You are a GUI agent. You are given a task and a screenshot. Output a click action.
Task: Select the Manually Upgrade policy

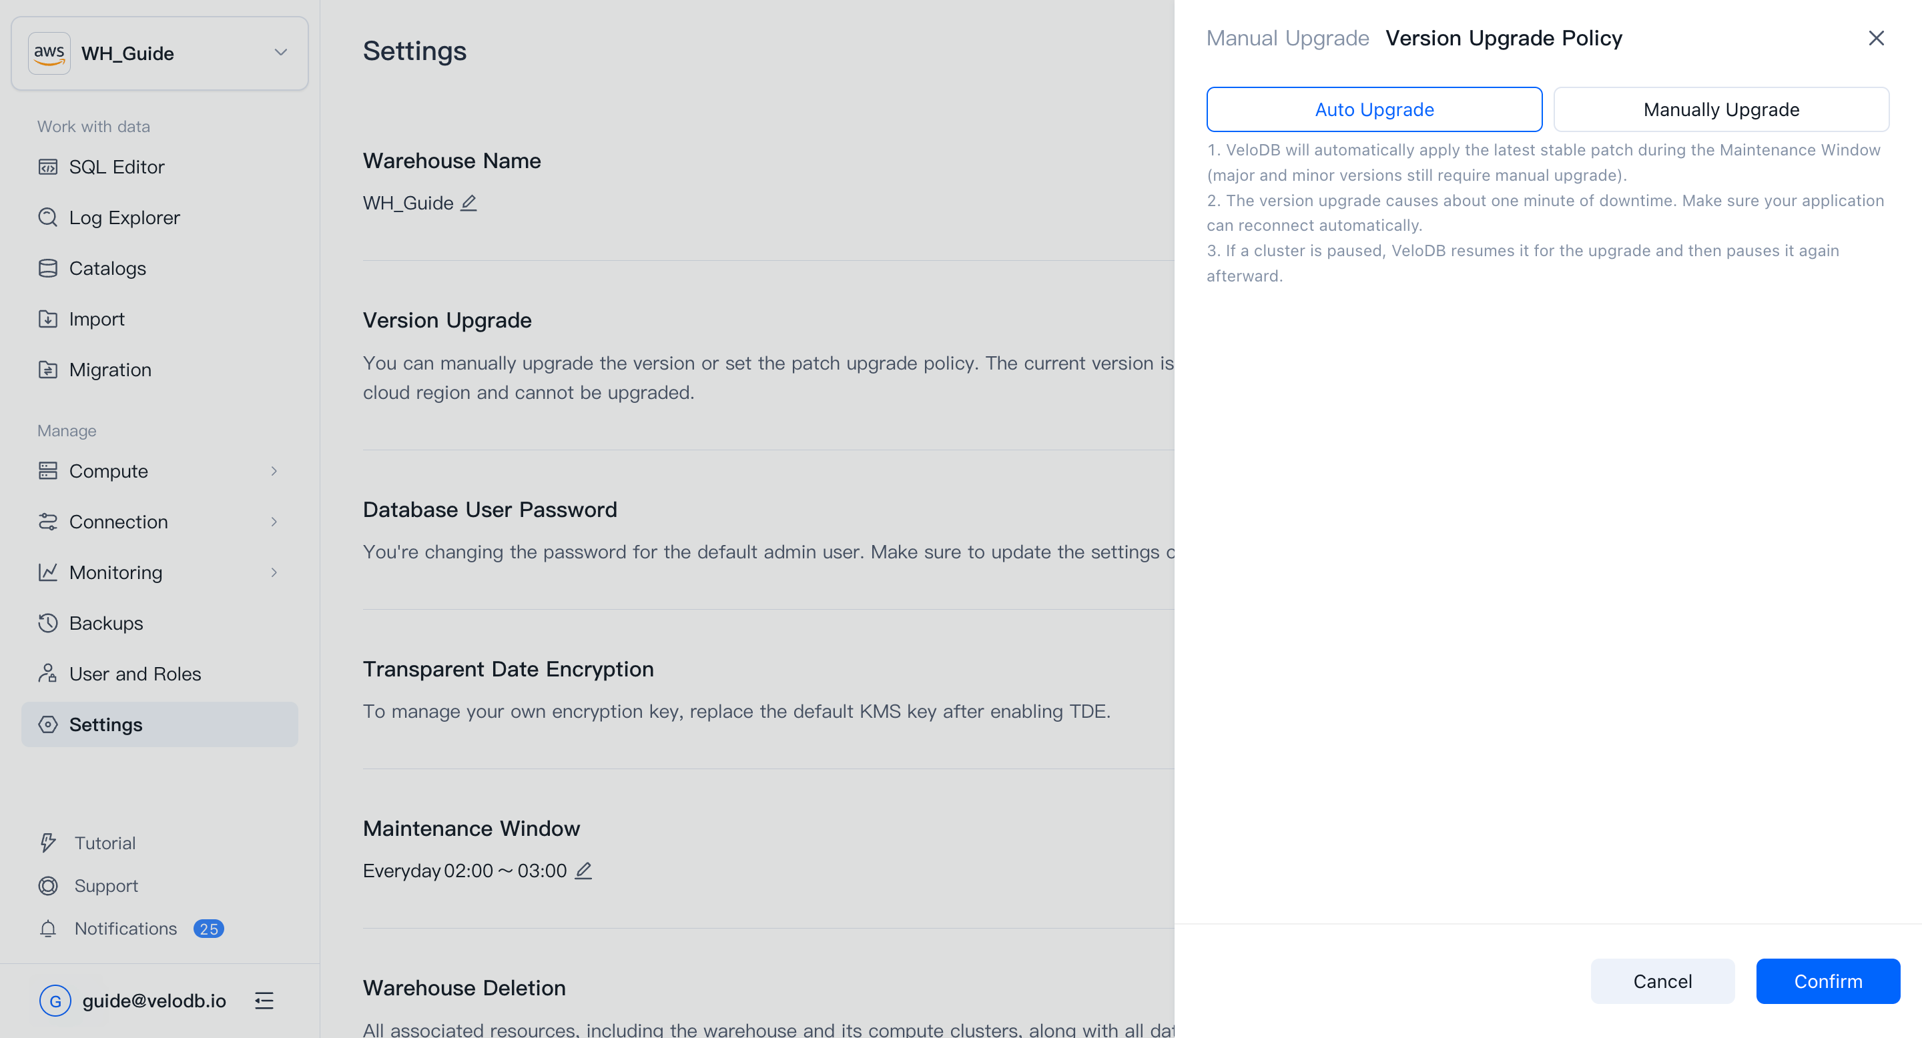point(1720,109)
